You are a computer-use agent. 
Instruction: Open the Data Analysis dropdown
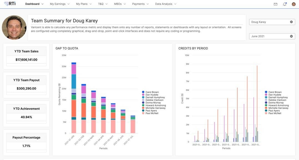coord(166,4)
